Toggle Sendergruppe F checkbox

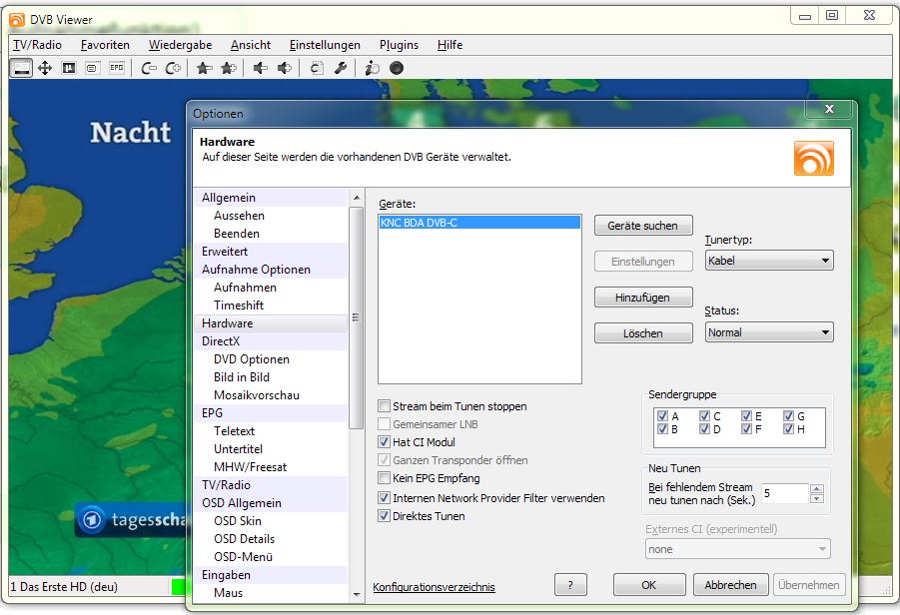coord(747,428)
